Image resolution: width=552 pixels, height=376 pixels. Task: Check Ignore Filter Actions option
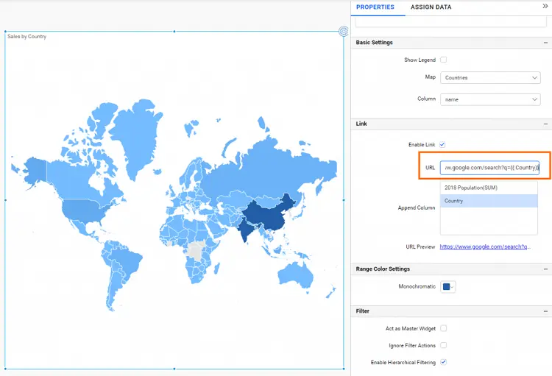point(443,345)
